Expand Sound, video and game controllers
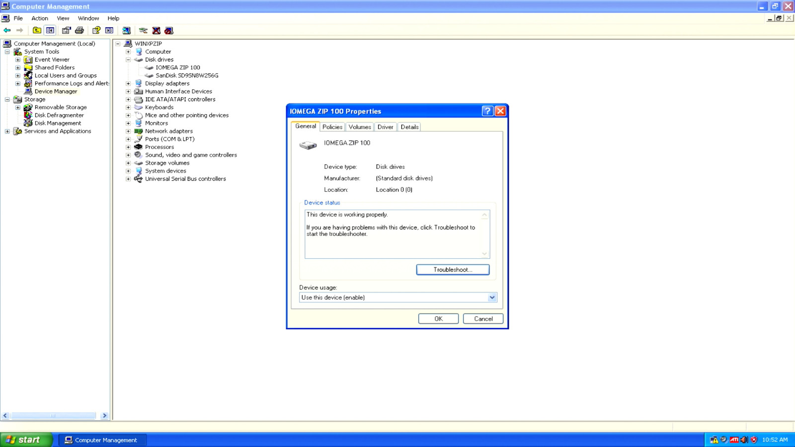The height and width of the screenshot is (447, 795). pyautogui.click(x=128, y=155)
